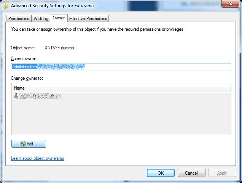The image size is (242, 183).
Task: Select the Owner tab
Action: (x=59, y=18)
